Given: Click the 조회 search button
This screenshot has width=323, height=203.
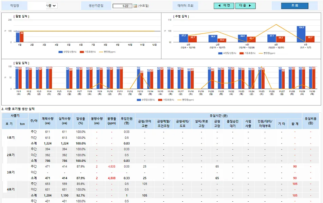Looking at the screenshot, I should pos(294,5).
